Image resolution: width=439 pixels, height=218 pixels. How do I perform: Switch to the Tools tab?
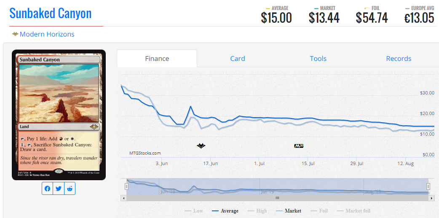click(318, 59)
